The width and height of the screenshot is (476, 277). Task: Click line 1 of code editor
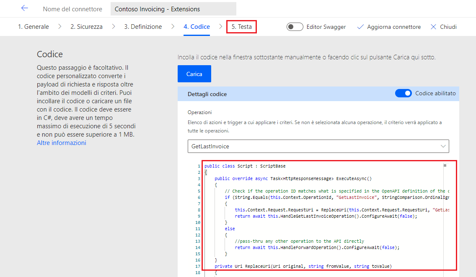245,166
